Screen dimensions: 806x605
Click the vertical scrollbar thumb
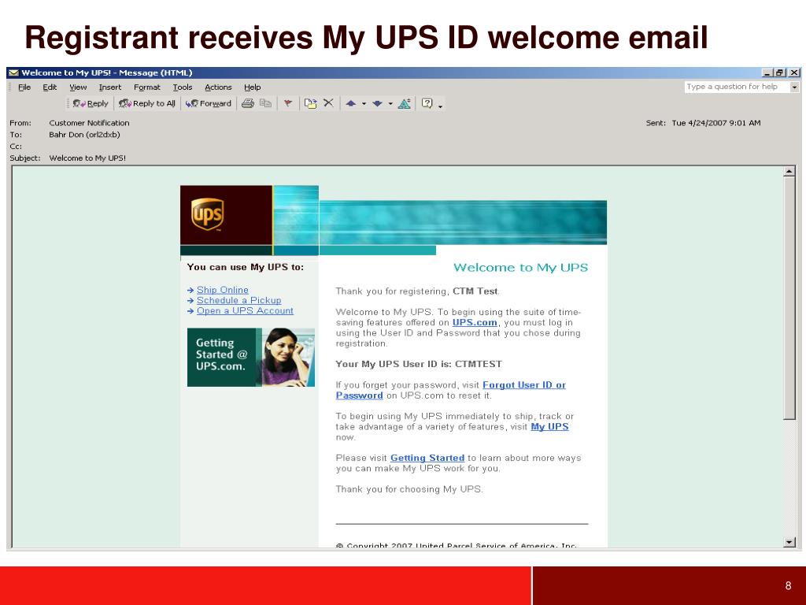coord(789,299)
